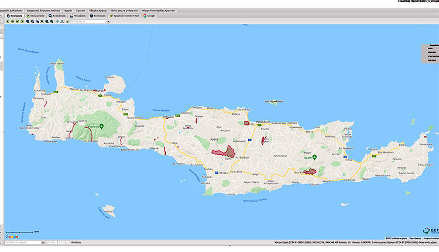Click the Google logo on the map
The height and width of the screenshot is (252, 439).
pyautogui.click(x=12, y=237)
